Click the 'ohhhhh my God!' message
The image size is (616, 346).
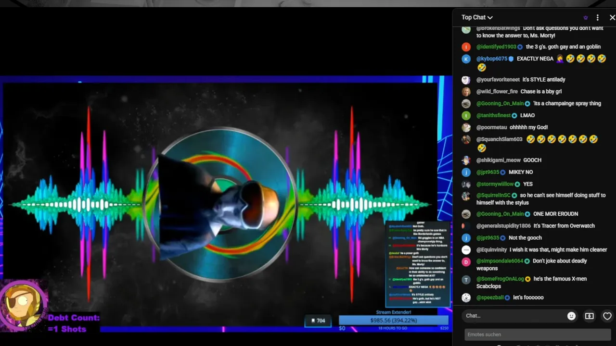(528, 127)
